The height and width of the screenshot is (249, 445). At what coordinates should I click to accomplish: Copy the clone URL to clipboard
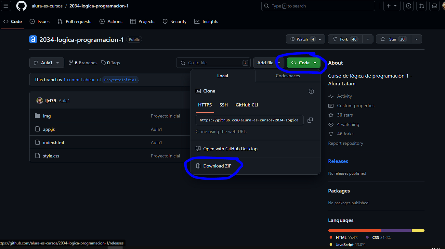310,120
